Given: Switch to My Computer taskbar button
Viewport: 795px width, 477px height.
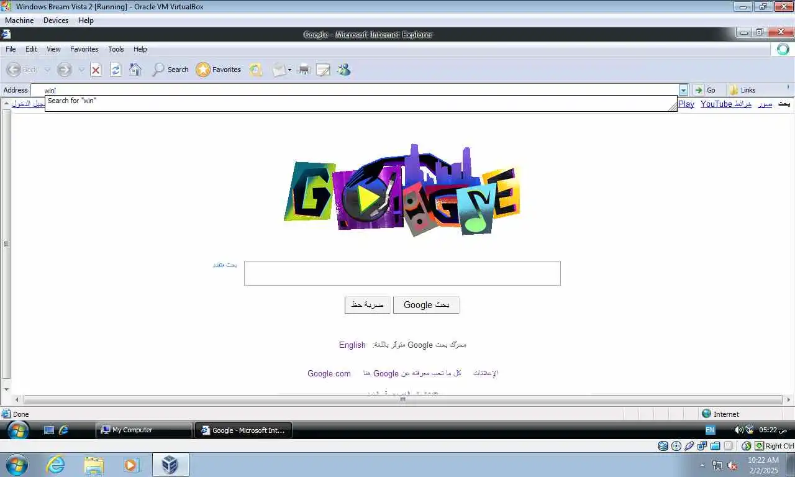Looking at the screenshot, I should click(x=144, y=430).
